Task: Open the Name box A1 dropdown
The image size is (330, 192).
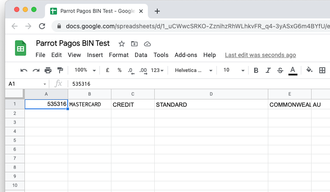Action: 45,84
